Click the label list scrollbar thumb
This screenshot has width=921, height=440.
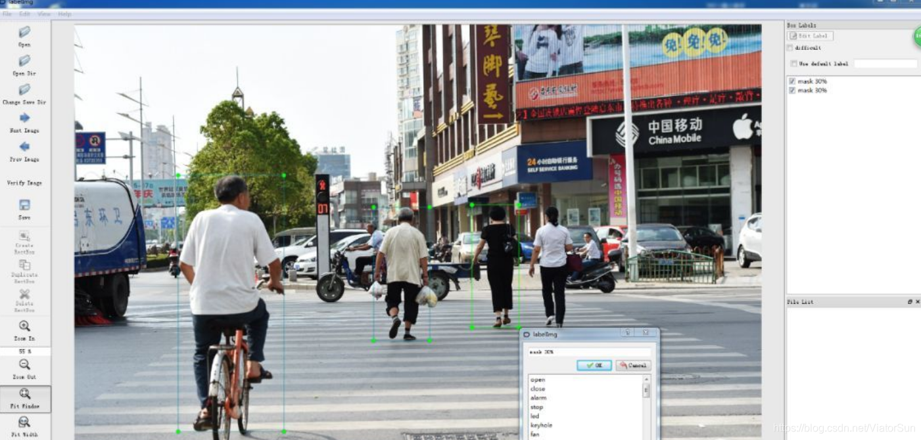(x=646, y=391)
